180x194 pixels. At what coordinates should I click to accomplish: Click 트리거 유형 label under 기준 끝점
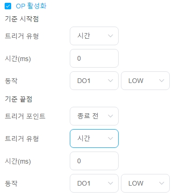[22, 139]
